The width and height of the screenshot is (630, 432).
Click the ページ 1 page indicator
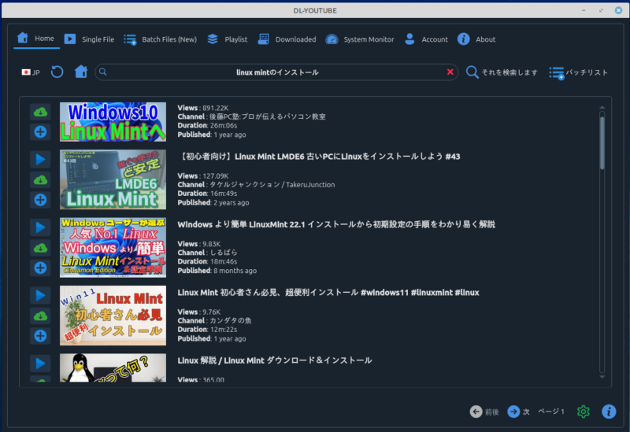click(550, 412)
